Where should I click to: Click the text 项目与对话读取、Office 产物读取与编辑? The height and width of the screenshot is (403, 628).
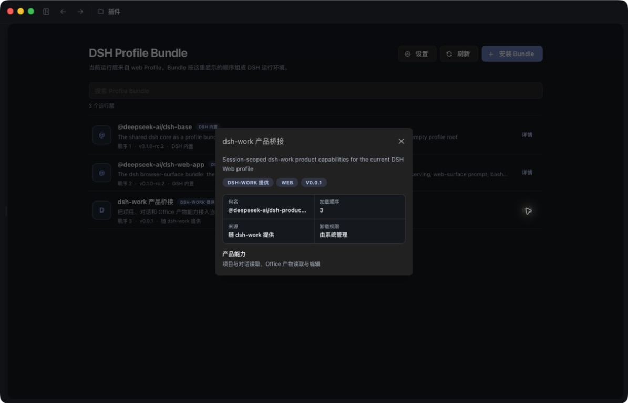(x=271, y=264)
